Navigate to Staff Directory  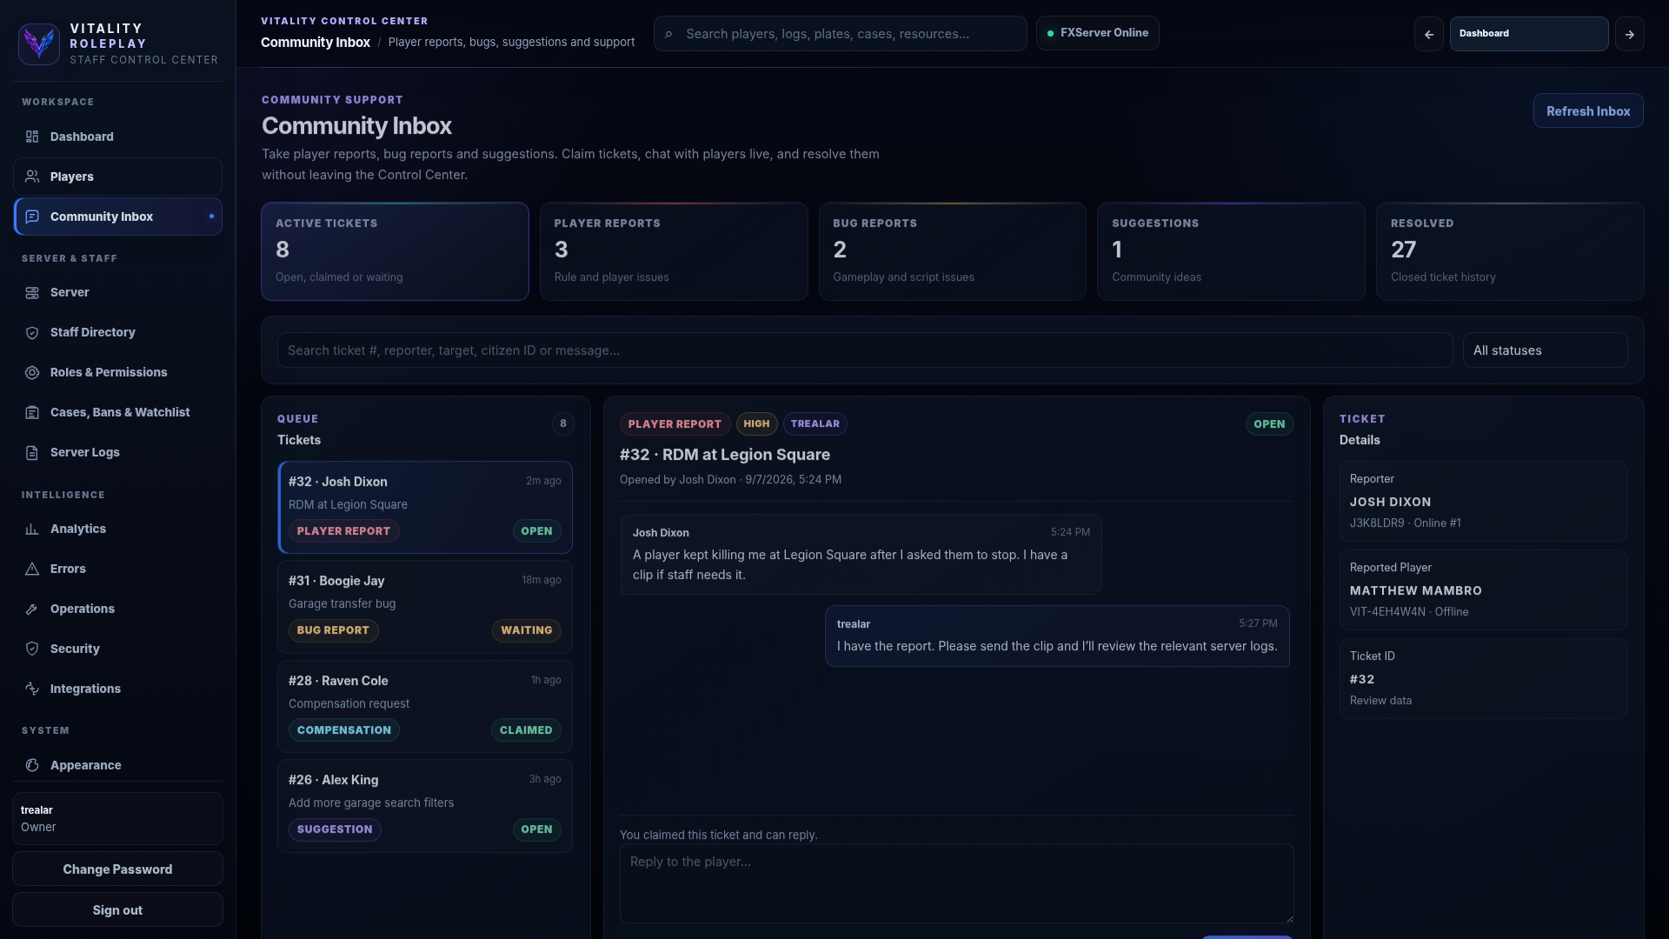click(x=117, y=332)
